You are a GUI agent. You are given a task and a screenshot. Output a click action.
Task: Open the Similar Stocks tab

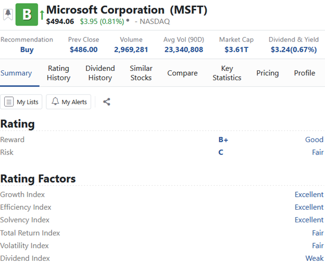pos(141,73)
